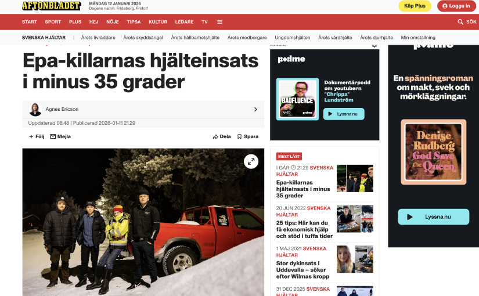Open Uddevalla Wilmas kropp article thumbnail

point(355,259)
